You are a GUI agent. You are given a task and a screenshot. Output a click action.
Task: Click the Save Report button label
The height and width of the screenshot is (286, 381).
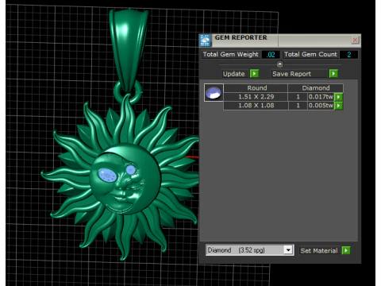[291, 74]
